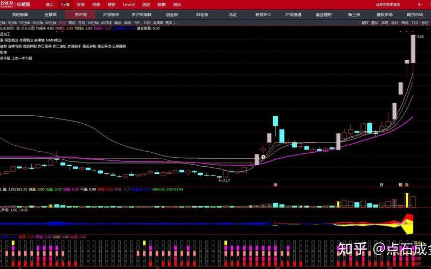Select the 15分钟 timeframe
This screenshot has height=269, width=431.
tap(25, 23)
